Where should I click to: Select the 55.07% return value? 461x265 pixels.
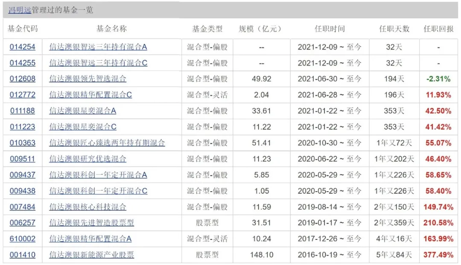[438, 143]
